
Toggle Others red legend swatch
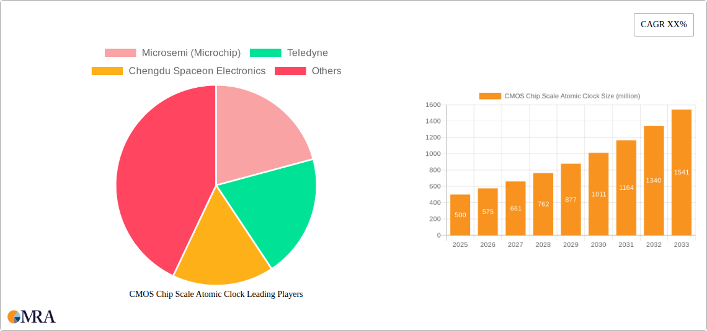(290, 71)
